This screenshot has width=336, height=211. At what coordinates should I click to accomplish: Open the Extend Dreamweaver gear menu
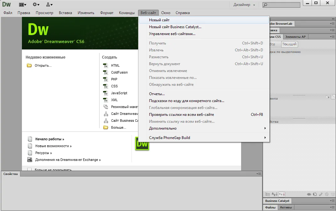pos(36,4)
